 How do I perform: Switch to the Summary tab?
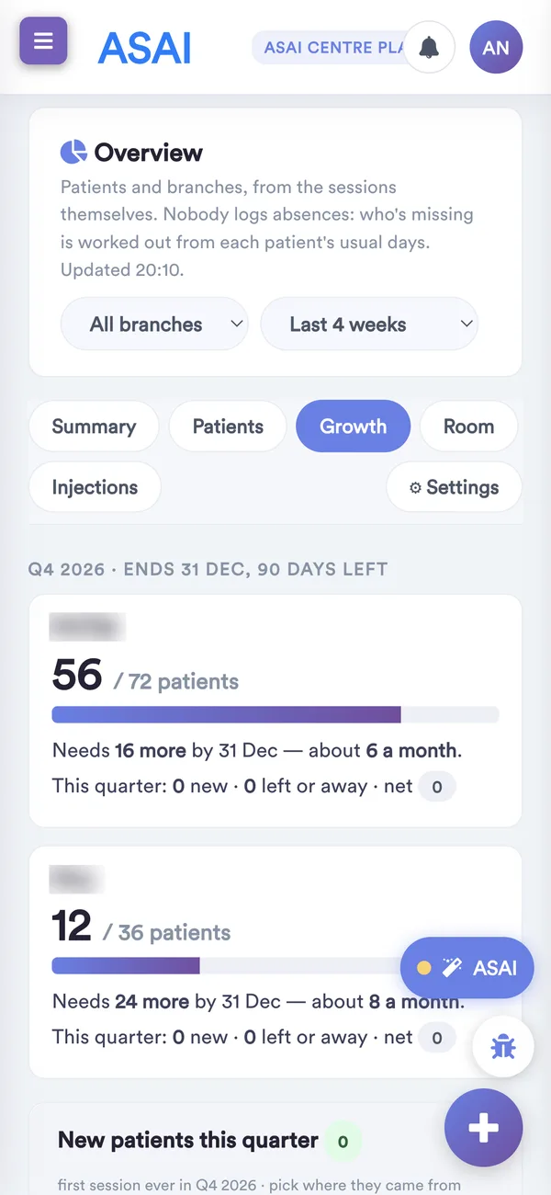pos(94,427)
